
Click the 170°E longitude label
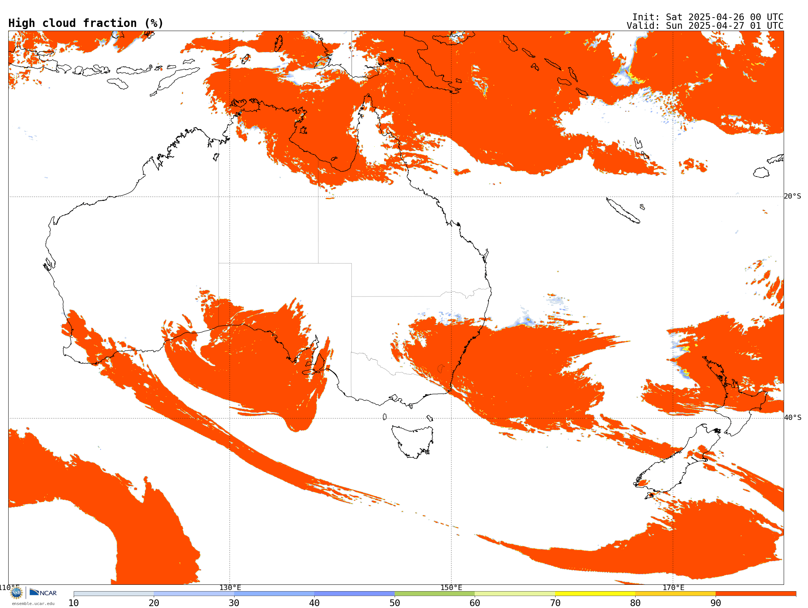click(x=673, y=588)
